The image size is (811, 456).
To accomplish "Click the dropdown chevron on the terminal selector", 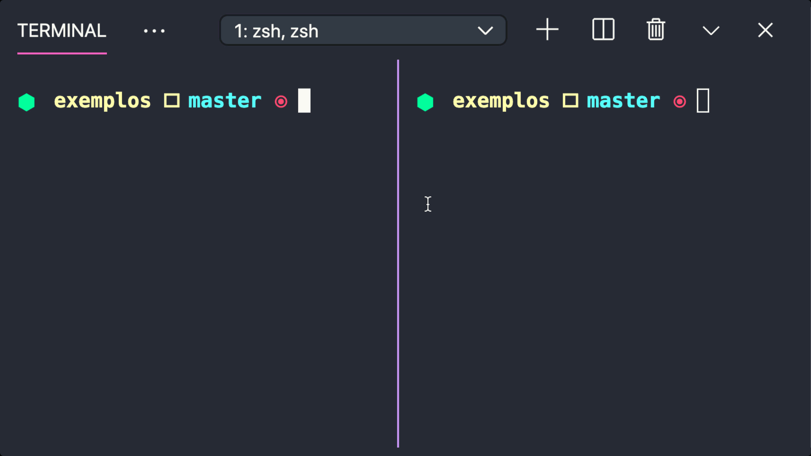I will point(485,30).
